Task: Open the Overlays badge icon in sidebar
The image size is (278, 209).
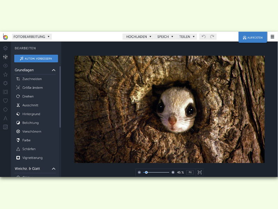Action: point(6,109)
